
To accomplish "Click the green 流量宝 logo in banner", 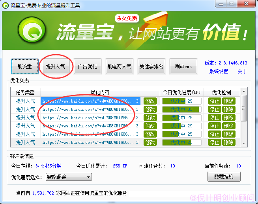I will [32, 31].
